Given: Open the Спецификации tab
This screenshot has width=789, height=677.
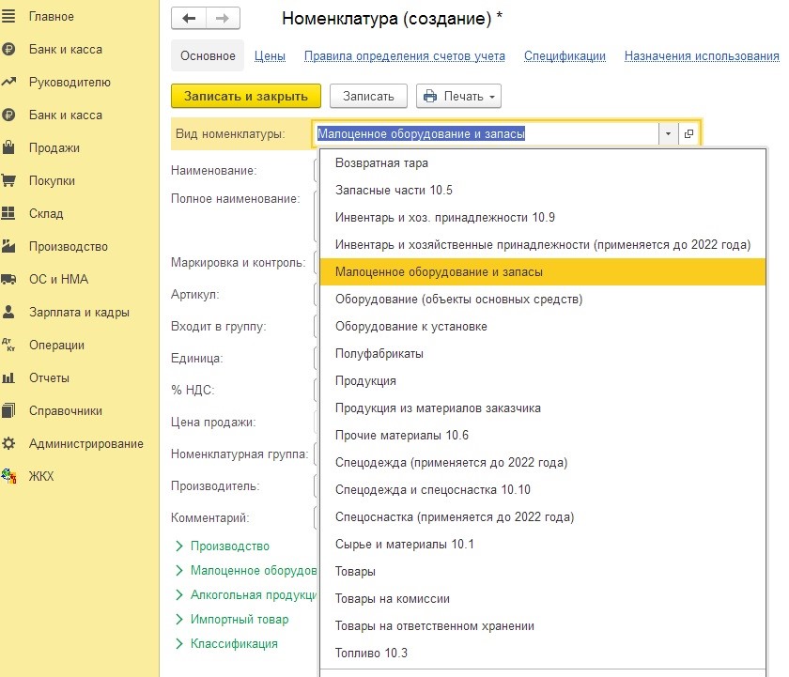Looking at the screenshot, I should (565, 55).
